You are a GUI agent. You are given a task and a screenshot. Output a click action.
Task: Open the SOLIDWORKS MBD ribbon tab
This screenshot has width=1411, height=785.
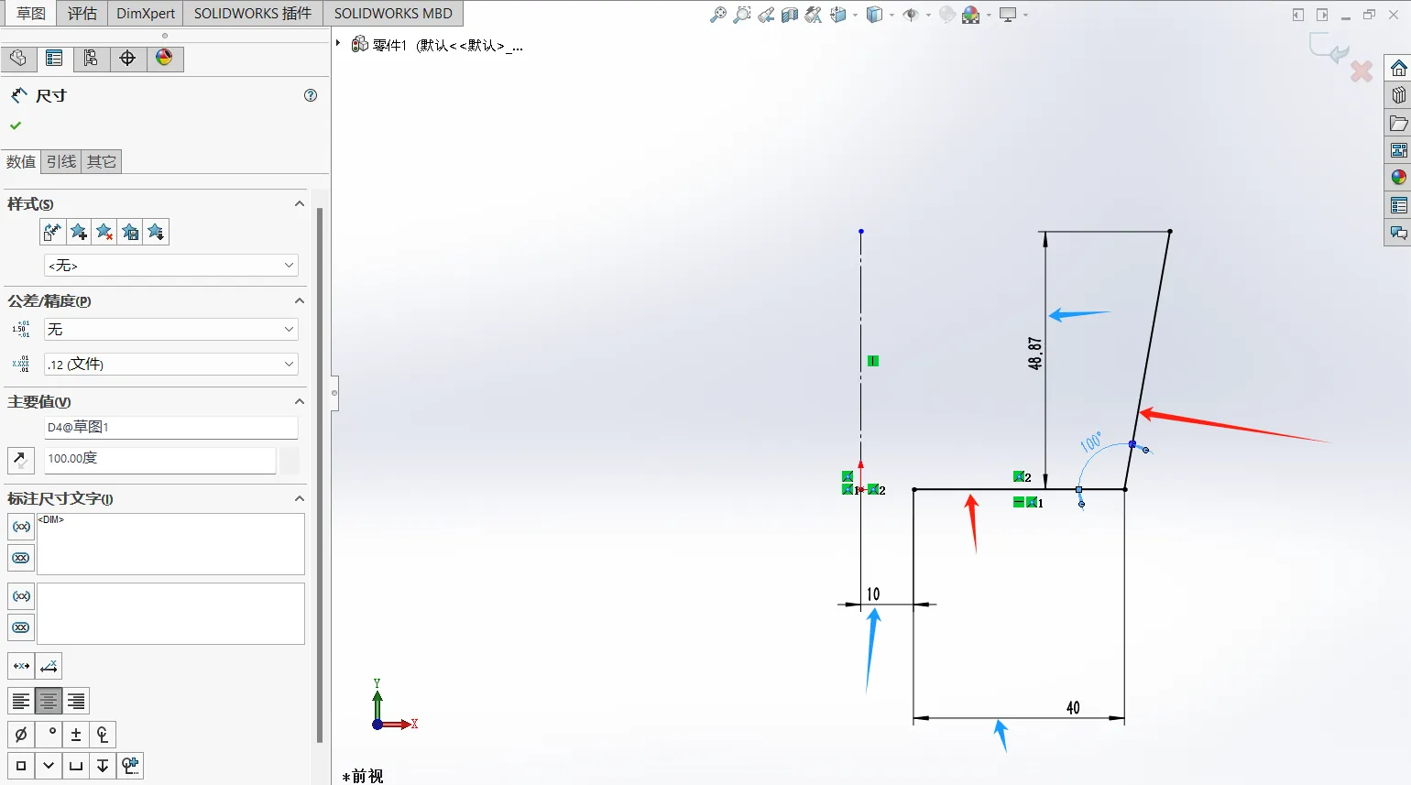coord(393,14)
